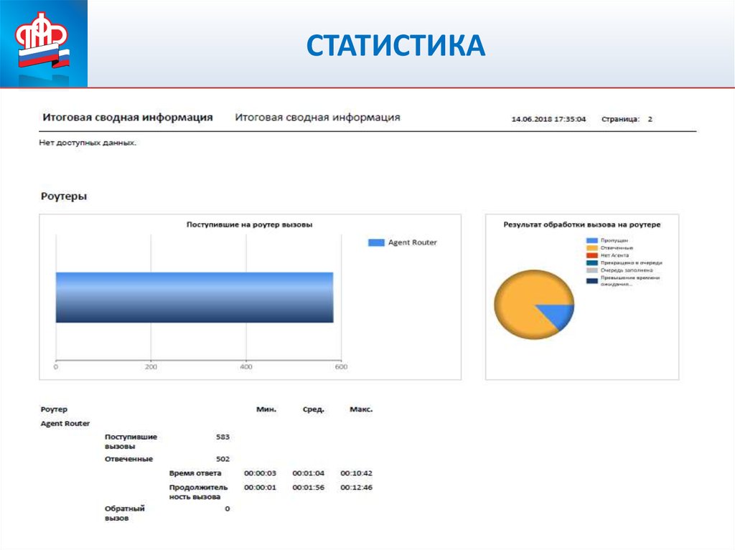735x550 pixels.
Task: Click the 'Сред.' column header
Action: point(313,409)
